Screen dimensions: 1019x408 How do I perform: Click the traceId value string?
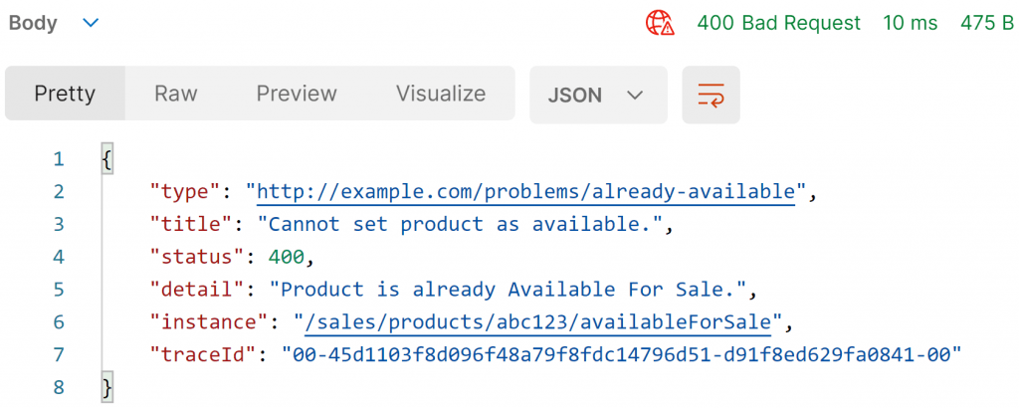tap(621, 355)
